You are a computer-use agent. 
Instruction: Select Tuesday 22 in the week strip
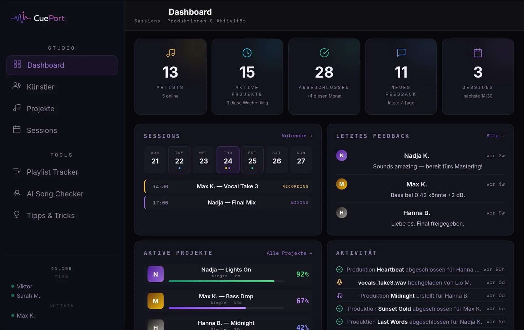(x=179, y=160)
